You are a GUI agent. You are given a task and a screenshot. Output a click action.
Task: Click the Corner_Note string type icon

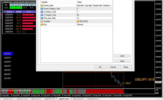click(x=42, y=5)
